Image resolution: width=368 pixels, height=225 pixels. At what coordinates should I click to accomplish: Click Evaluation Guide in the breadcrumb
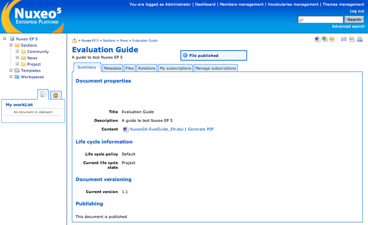click(x=145, y=40)
